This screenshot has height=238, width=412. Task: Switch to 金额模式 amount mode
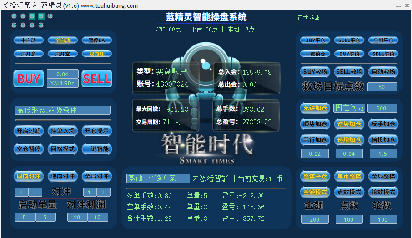[x=315, y=192]
